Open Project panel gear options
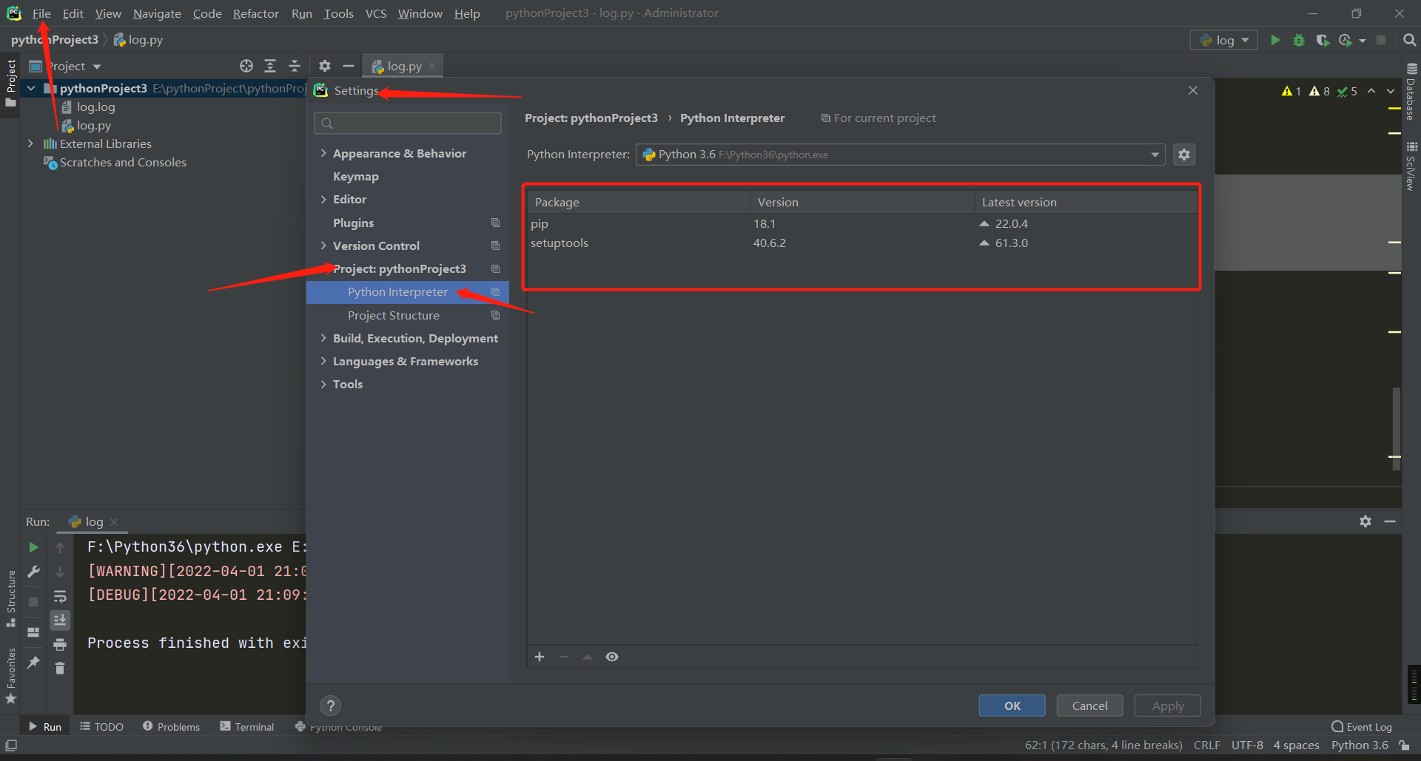The width and height of the screenshot is (1421, 761). [x=325, y=66]
